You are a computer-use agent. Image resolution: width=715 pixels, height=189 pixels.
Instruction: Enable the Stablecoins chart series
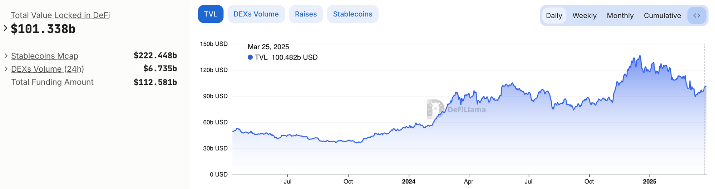[x=352, y=14]
